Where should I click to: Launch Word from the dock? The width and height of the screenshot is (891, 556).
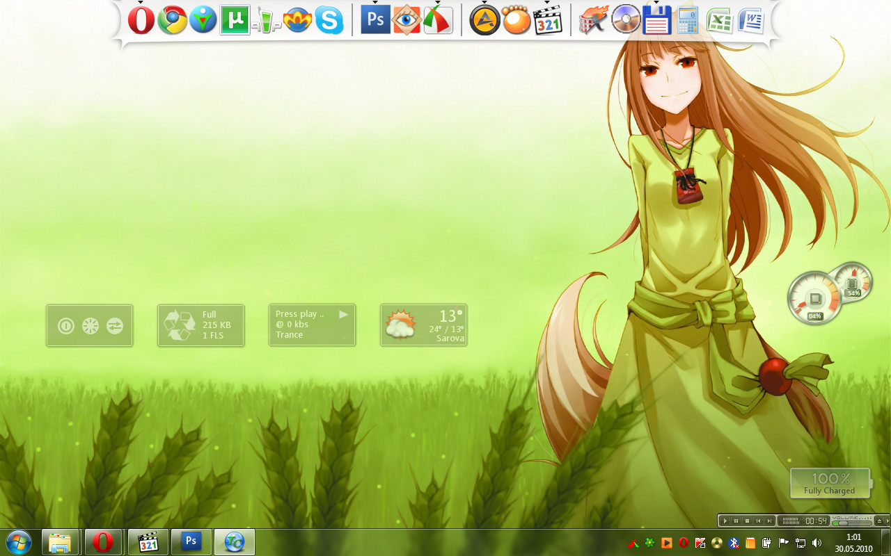(x=751, y=20)
